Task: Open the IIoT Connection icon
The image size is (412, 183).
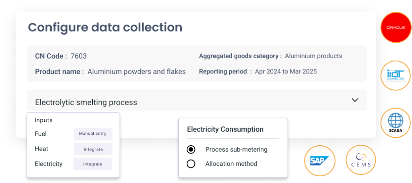Action: click(396, 76)
